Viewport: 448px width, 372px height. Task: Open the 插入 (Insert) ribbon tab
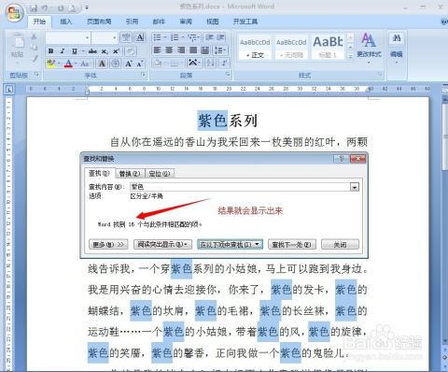(66, 21)
